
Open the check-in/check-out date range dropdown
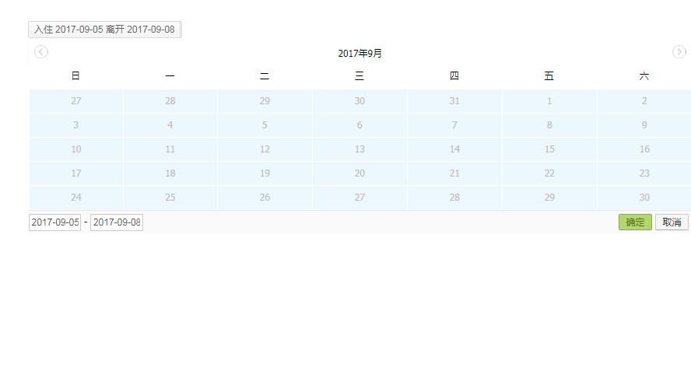[x=104, y=30]
